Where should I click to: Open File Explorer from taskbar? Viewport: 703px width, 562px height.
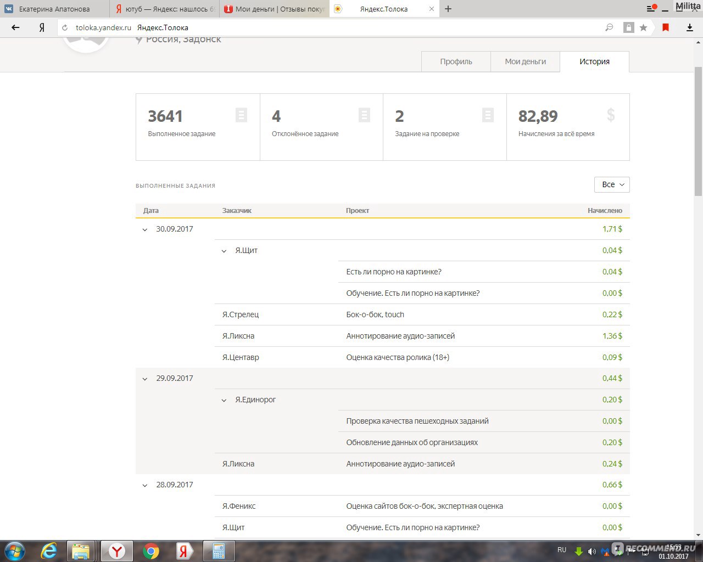coord(81,551)
